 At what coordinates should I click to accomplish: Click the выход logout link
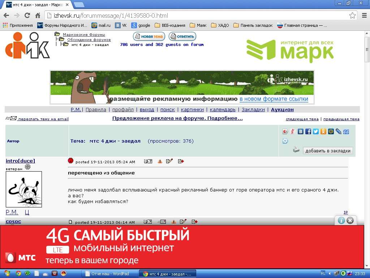(147, 109)
